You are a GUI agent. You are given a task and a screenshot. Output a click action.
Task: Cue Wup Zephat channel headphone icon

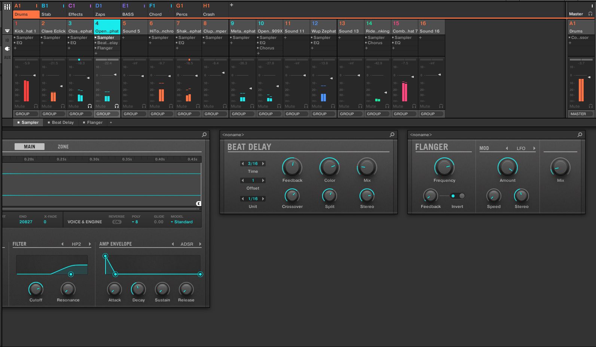333,106
